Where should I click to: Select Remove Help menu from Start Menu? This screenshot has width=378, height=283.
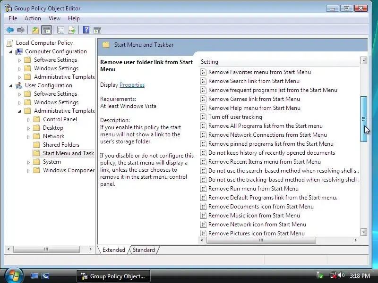[x=254, y=108]
